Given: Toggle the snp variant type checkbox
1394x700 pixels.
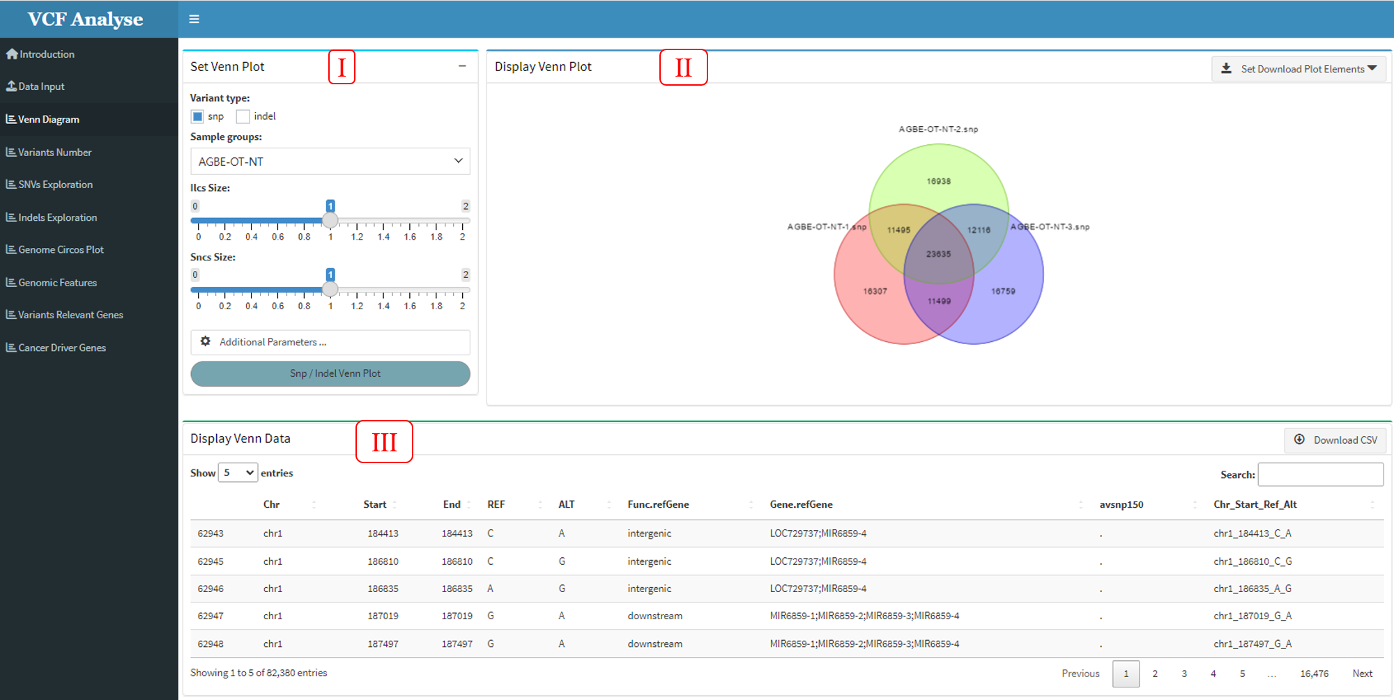Looking at the screenshot, I should [197, 116].
